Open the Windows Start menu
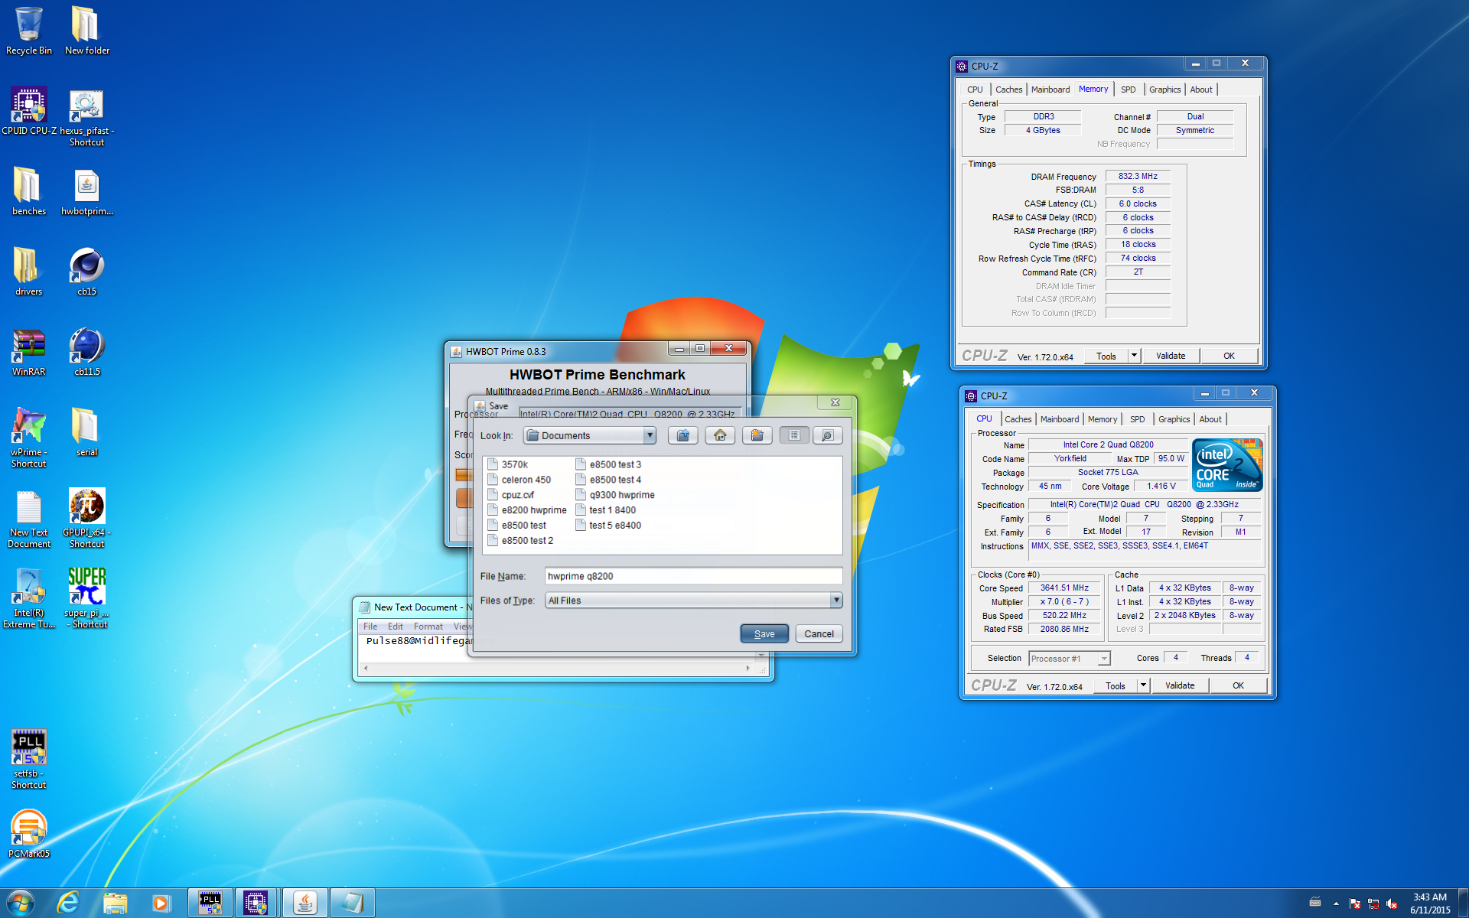Image resolution: width=1469 pixels, height=918 pixels. coord(21,903)
